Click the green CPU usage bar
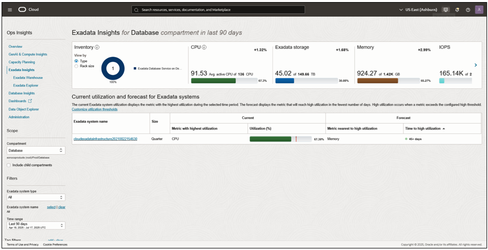The height and width of the screenshot is (250, 488). pyautogui.click(x=214, y=81)
